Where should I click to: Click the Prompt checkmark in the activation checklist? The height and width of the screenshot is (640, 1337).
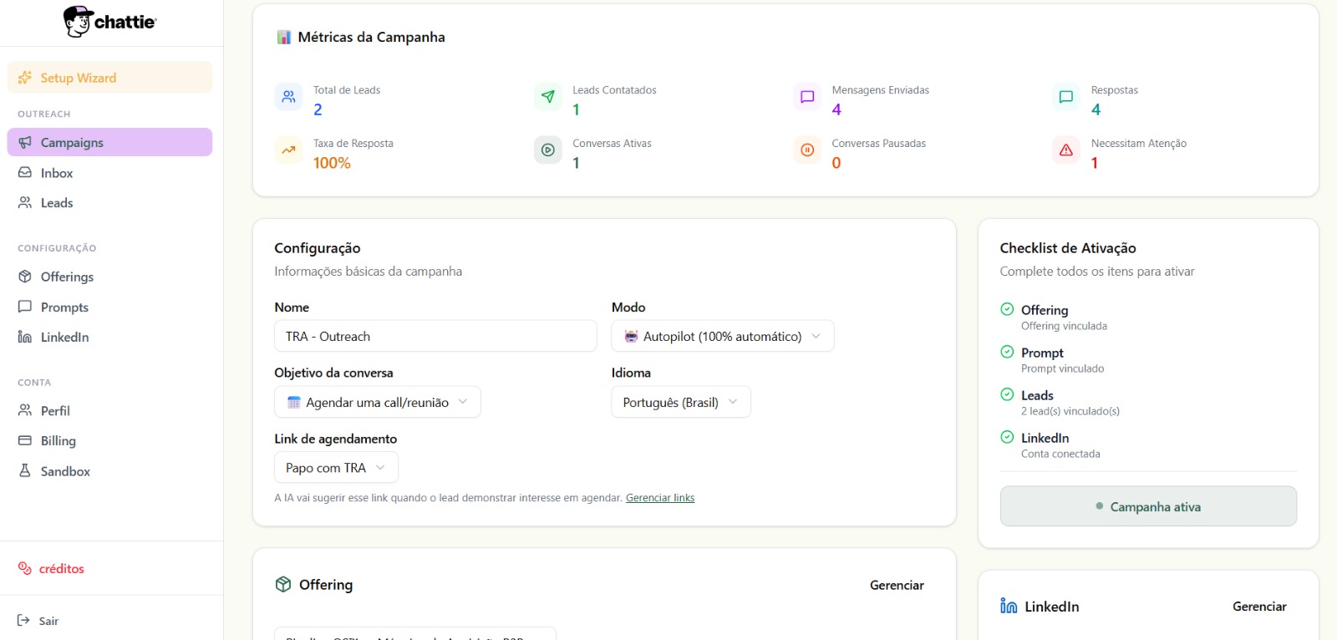point(1007,352)
